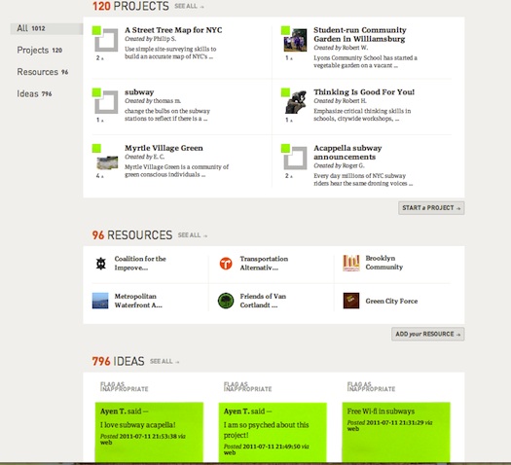This screenshot has width=511, height=465.
Task: Click the Brooklyn Community resource logo
Action: tap(351, 263)
